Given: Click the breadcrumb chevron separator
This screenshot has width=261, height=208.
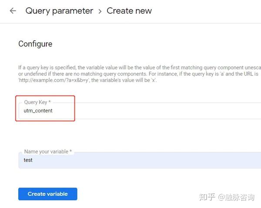Looking at the screenshot, I should coord(100,11).
